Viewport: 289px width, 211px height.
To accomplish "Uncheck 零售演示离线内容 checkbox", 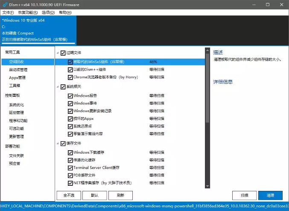I will coord(70,134).
